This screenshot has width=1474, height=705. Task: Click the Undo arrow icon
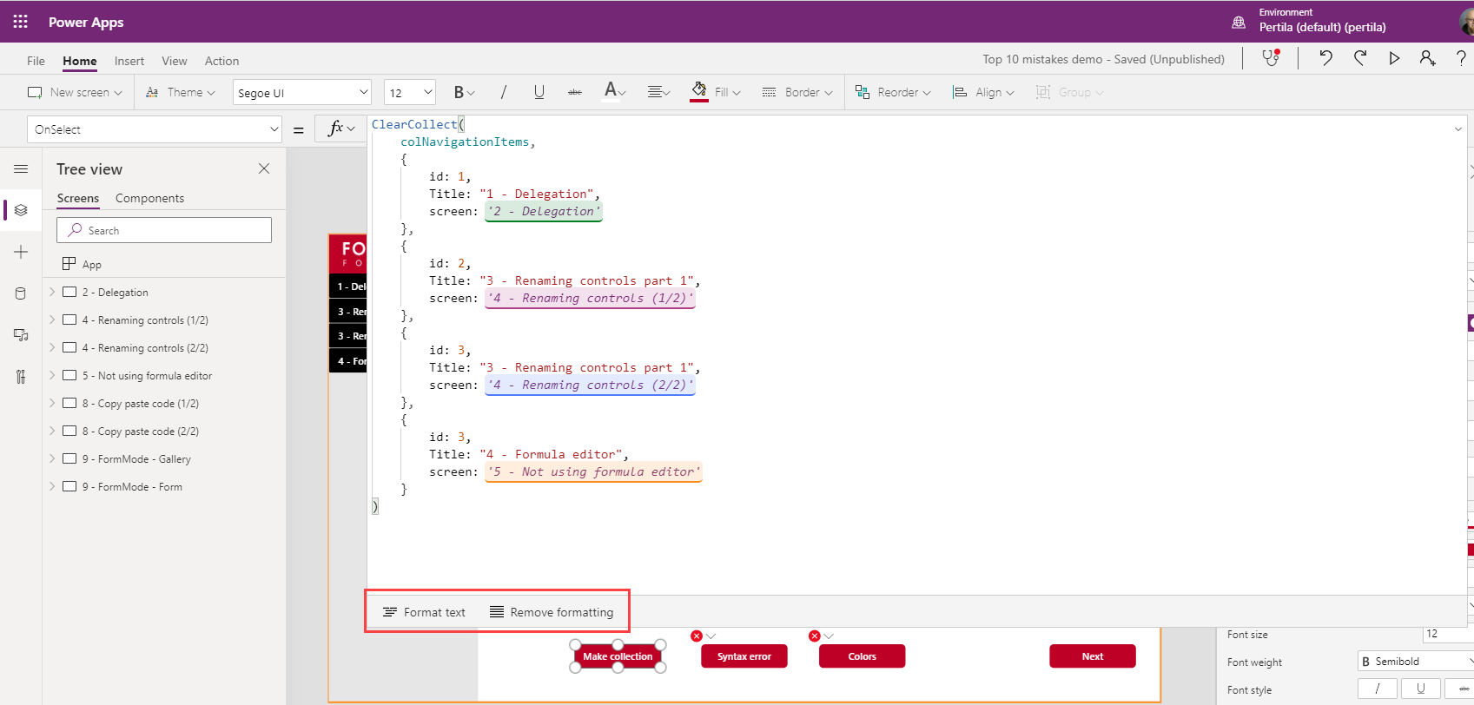point(1325,58)
